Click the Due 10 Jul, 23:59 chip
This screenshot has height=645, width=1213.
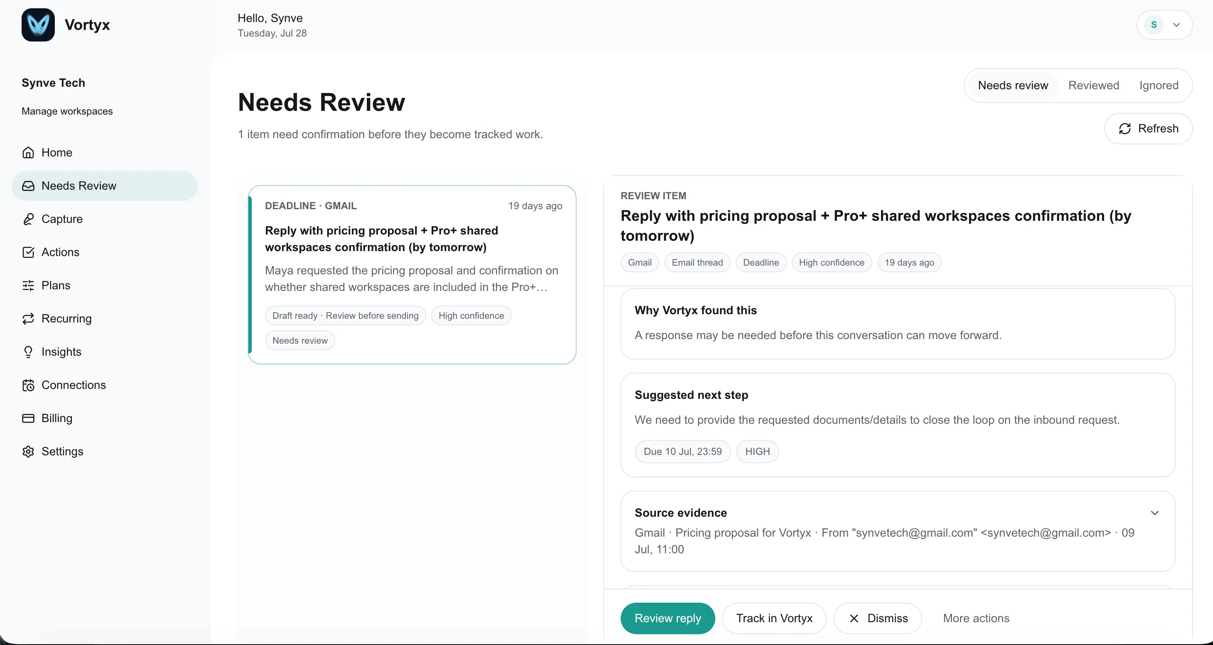(x=683, y=452)
